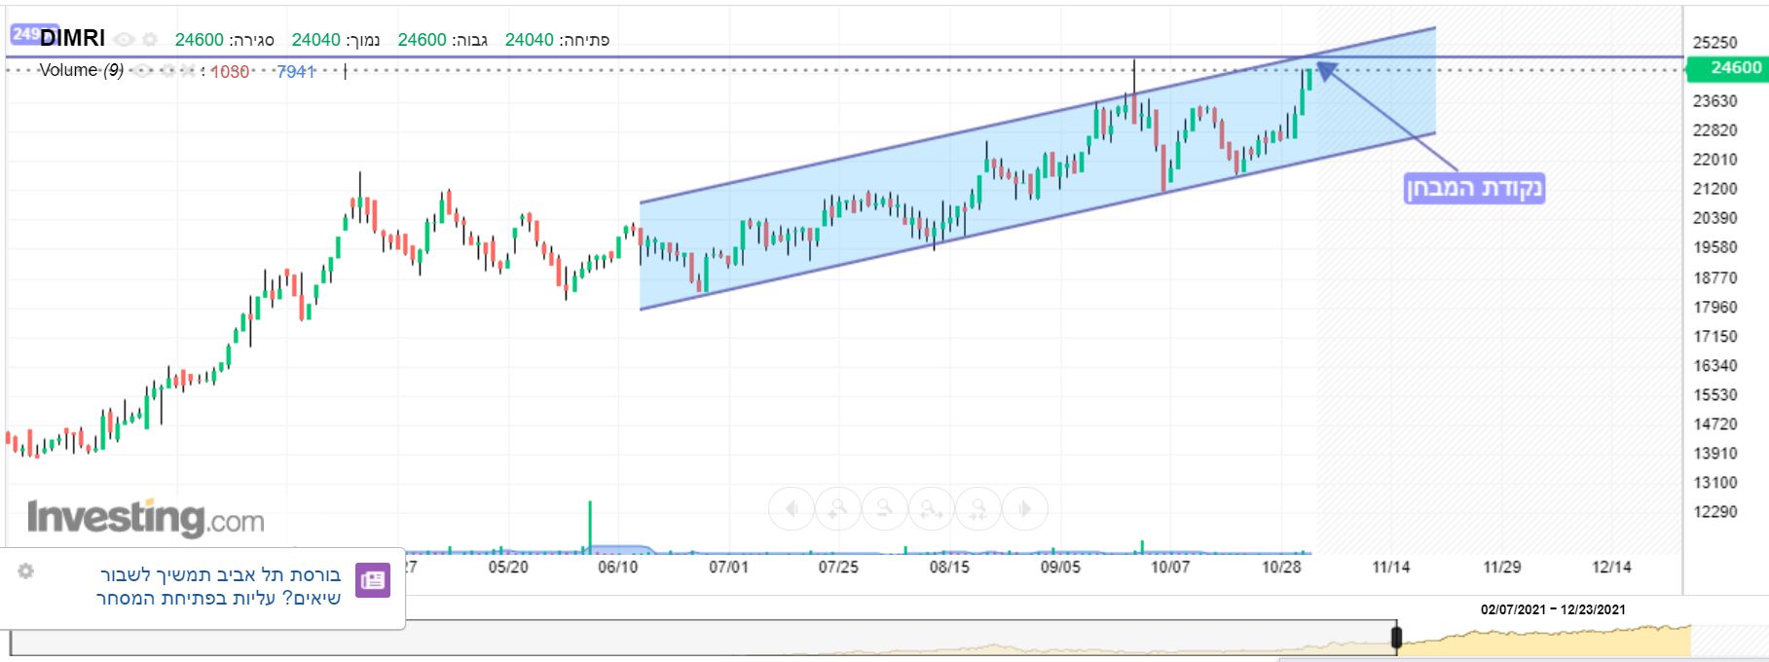Open DIMRI series settings gear

click(150, 40)
